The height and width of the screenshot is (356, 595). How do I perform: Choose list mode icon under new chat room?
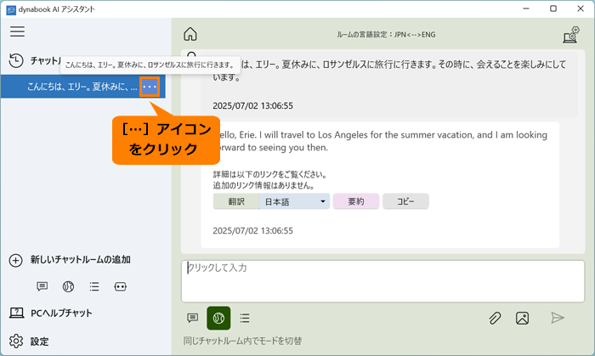pos(94,286)
